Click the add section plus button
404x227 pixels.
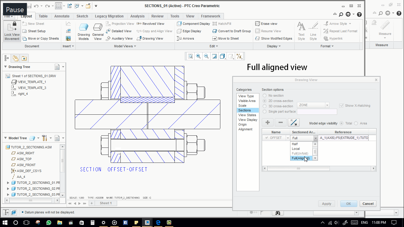tap(268, 122)
